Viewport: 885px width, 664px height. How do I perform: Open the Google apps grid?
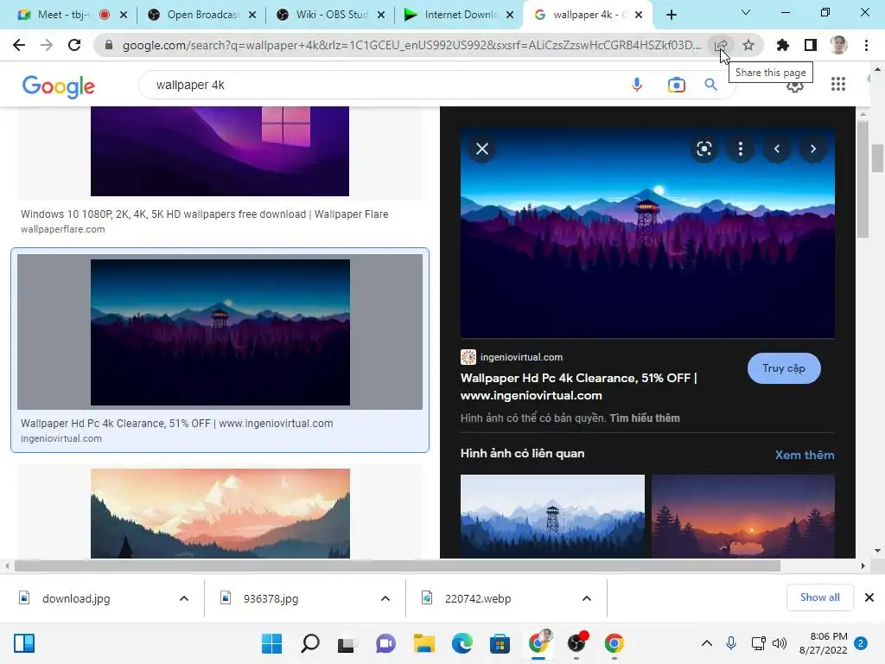pos(838,84)
